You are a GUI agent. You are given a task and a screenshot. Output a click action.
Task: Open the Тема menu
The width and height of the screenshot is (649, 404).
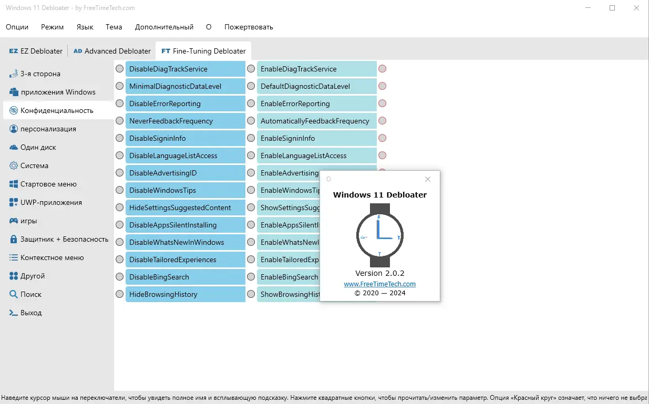coord(114,27)
